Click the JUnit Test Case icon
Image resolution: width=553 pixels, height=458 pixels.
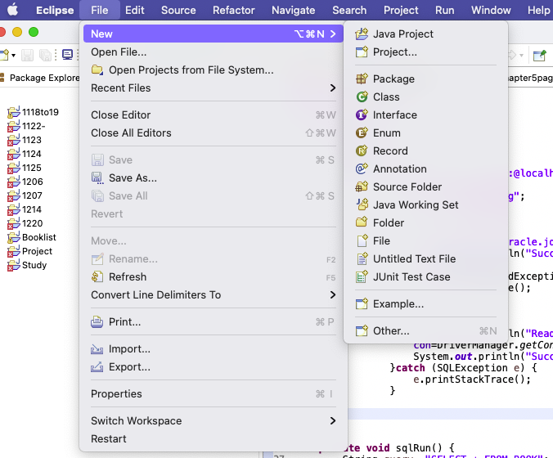click(x=362, y=276)
